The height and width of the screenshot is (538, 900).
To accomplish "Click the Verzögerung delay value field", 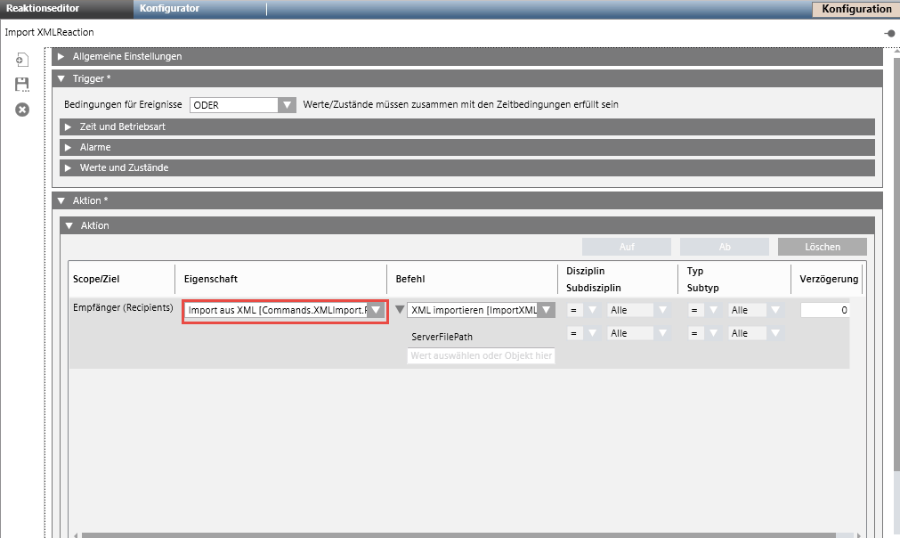I will pos(824,310).
